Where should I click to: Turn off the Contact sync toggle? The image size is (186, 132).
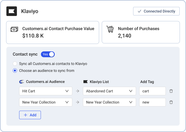[x=48, y=54]
